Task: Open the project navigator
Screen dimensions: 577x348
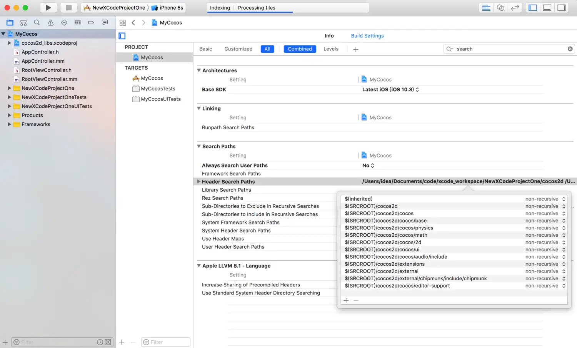Action: (x=10, y=23)
